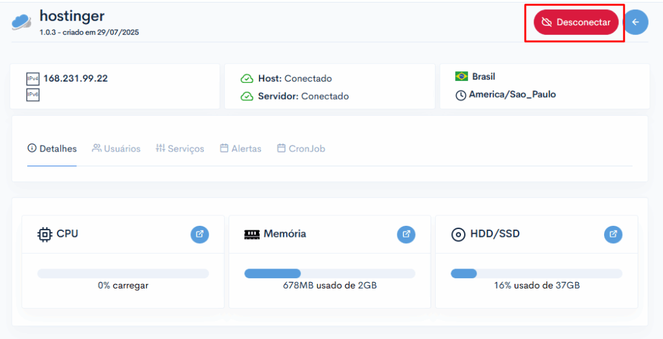Click the Servidor connected cloud check icon
This screenshot has height=339, width=663.
(x=247, y=96)
